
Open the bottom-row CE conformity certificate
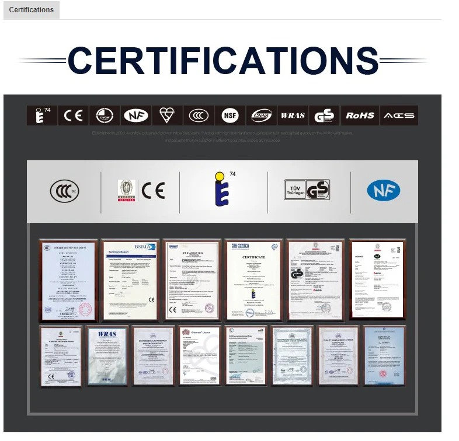tap(61, 356)
